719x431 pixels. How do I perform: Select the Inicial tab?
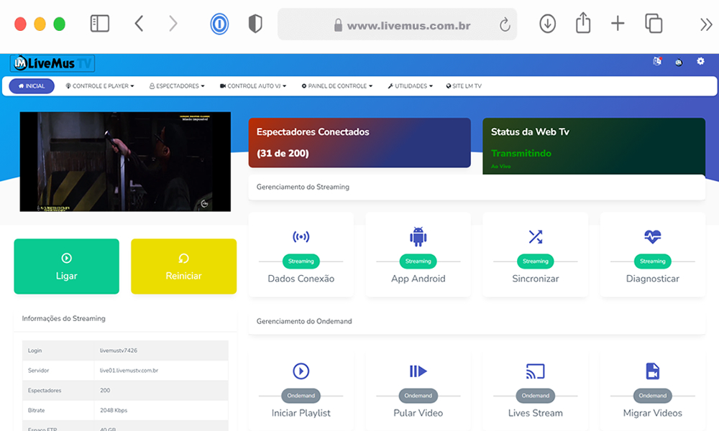[x=32, y=86]
